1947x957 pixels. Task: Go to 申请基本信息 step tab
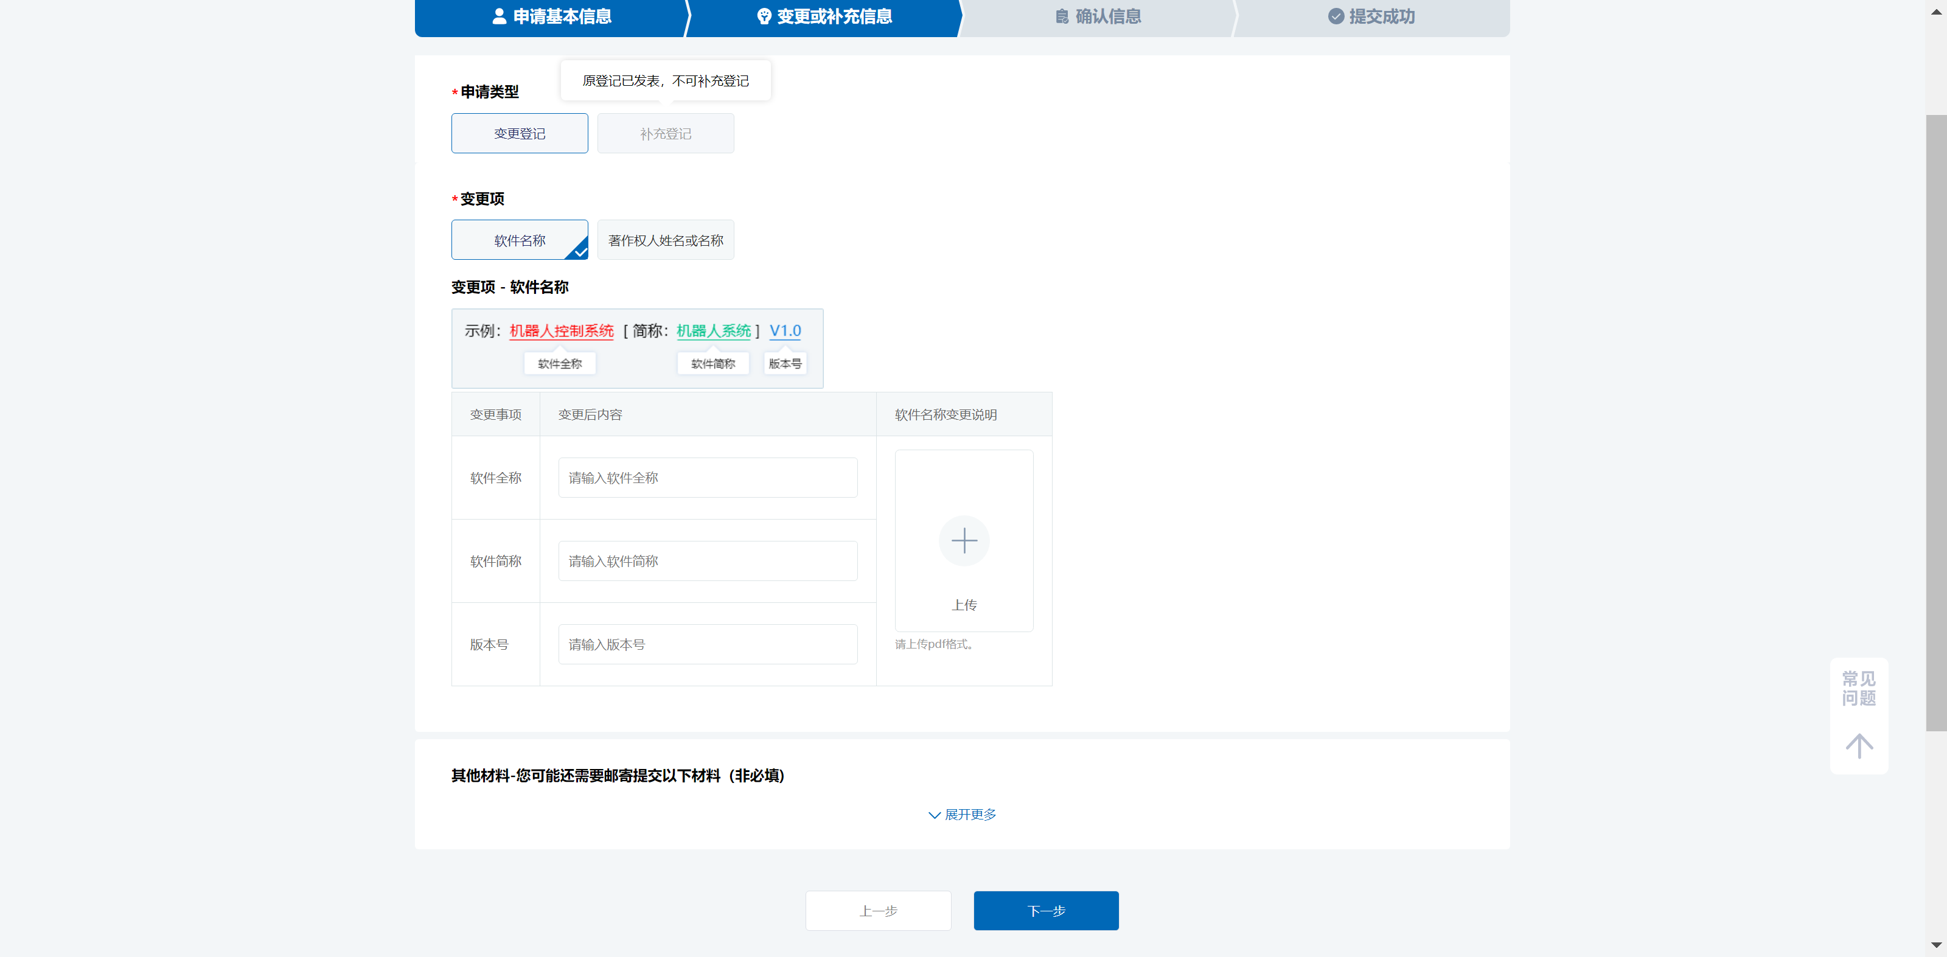552,16
